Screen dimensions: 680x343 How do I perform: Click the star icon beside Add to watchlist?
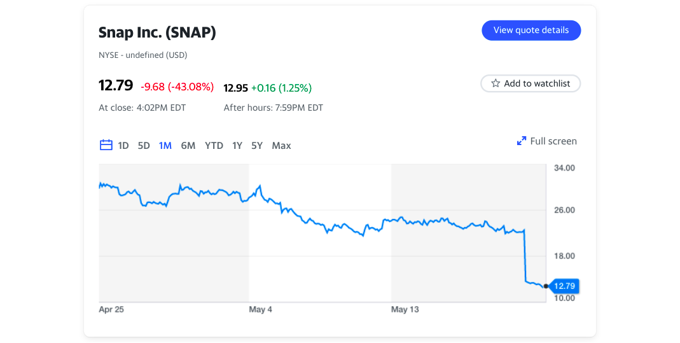tap(496, 83)
